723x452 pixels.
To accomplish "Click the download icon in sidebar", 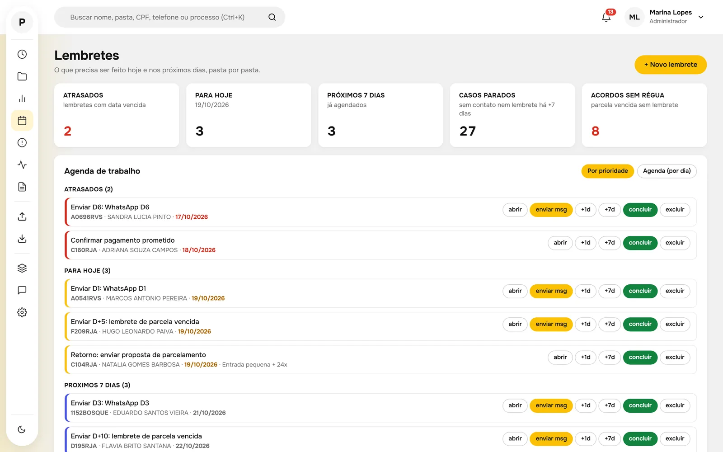I will pyautogui.click(x=22, y=239).
